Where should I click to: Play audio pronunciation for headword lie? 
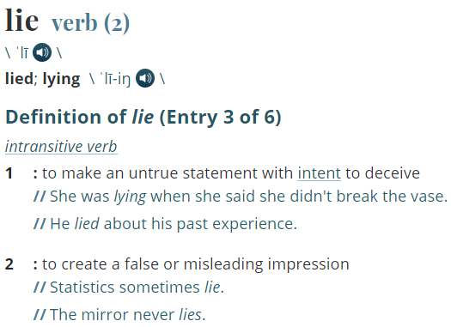point(42,52)
